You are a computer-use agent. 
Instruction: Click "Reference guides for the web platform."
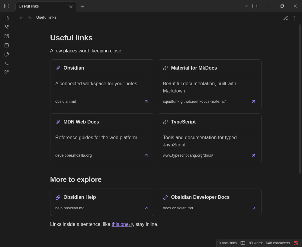pos(97,138)
